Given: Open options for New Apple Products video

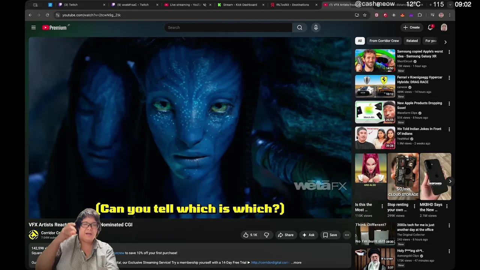Looking at the screenshot, I should point(449,104).
